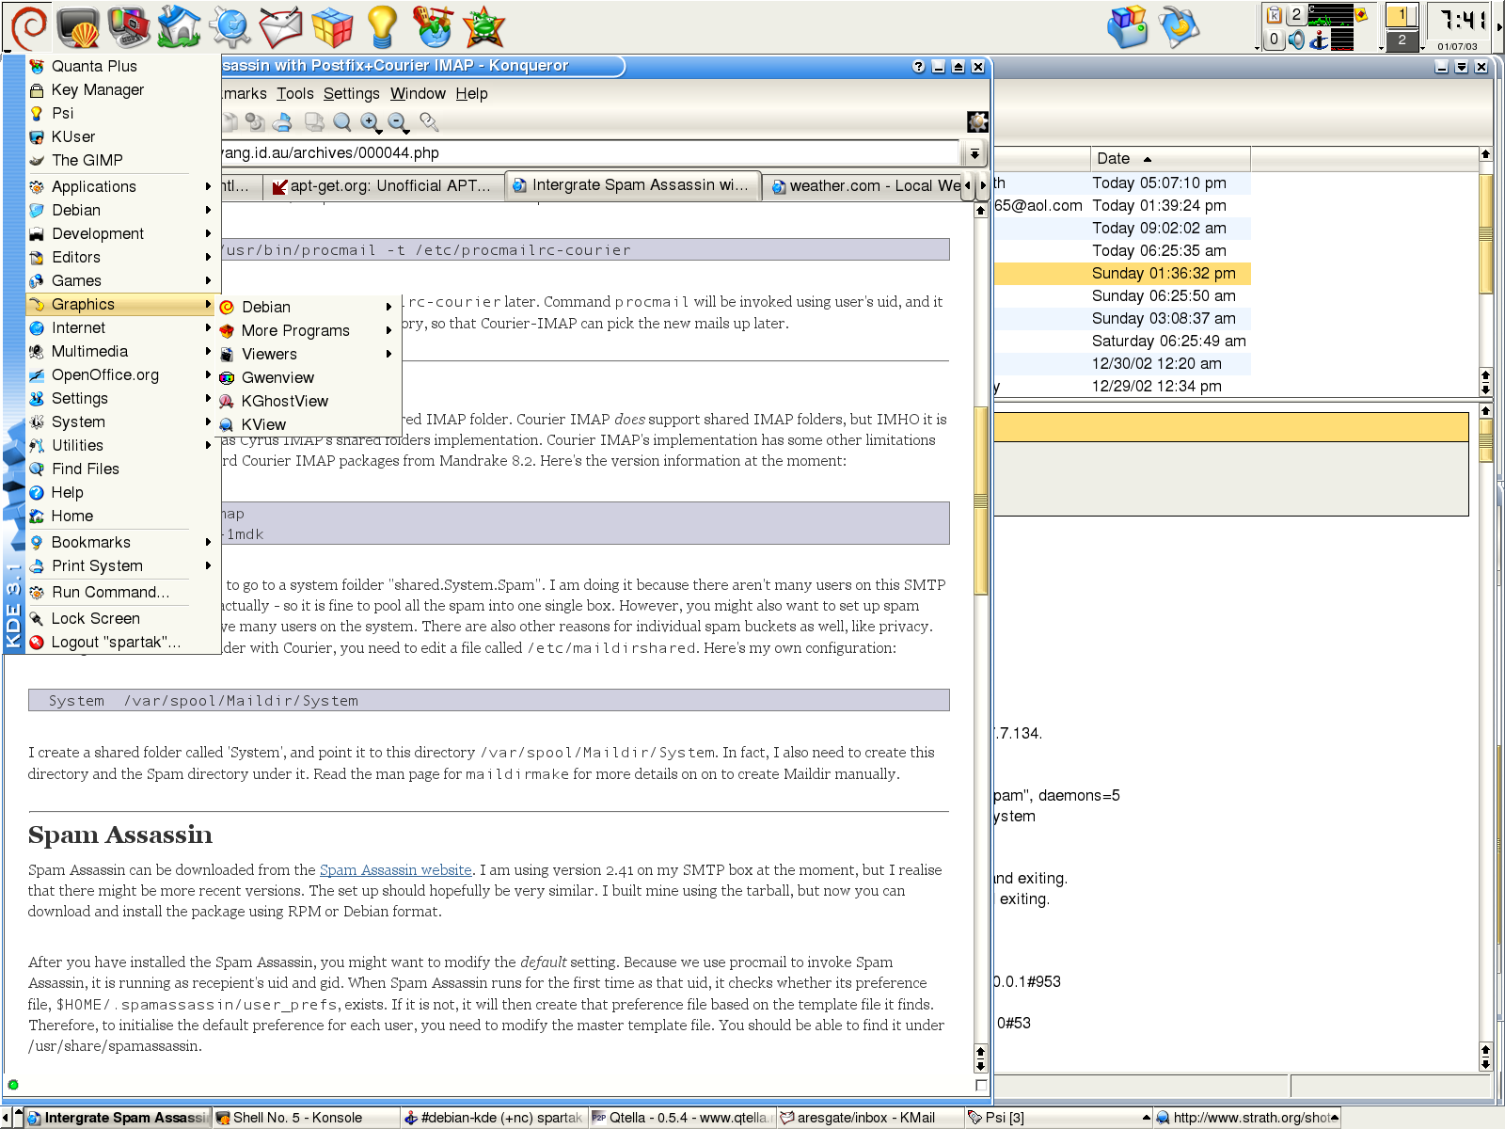Open Konqueror's Help menu
The width and height of the screenshot is (1505, 1129).
click(x=471, y=93)
